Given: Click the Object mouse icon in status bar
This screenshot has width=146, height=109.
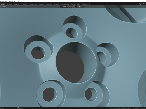Looking at the screenshot, I should coord(18,108).
